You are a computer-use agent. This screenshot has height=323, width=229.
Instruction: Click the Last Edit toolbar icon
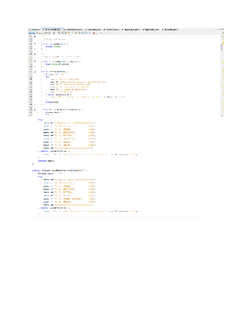point(45,33)
